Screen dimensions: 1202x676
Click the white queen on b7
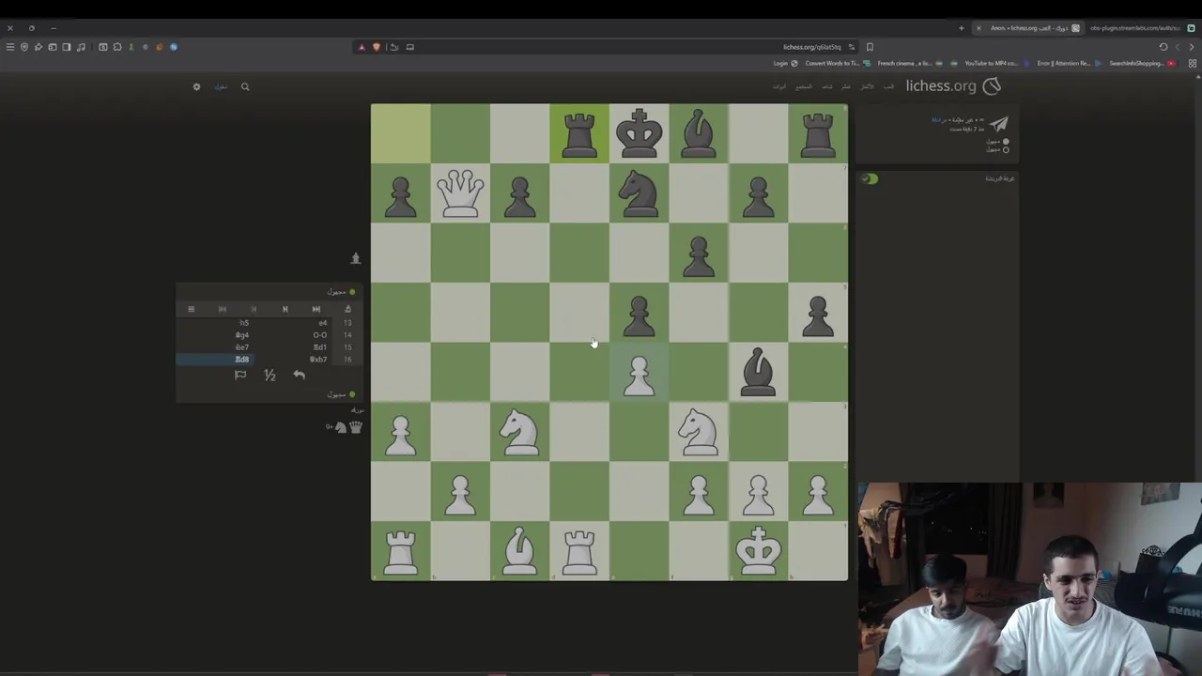coord(460,192)
